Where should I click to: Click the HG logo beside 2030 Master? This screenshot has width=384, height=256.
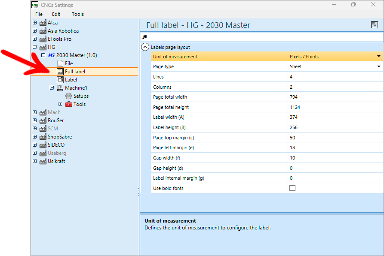pyautogui.click(x=52, y=55)
